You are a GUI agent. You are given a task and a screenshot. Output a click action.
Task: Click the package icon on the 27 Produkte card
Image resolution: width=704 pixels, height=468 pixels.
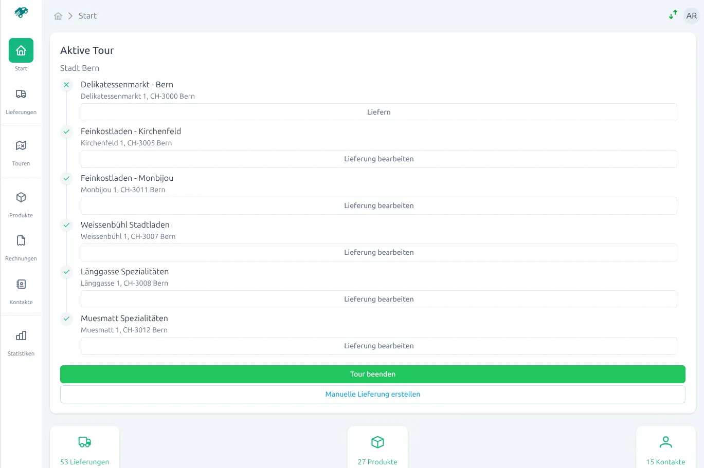377,442
